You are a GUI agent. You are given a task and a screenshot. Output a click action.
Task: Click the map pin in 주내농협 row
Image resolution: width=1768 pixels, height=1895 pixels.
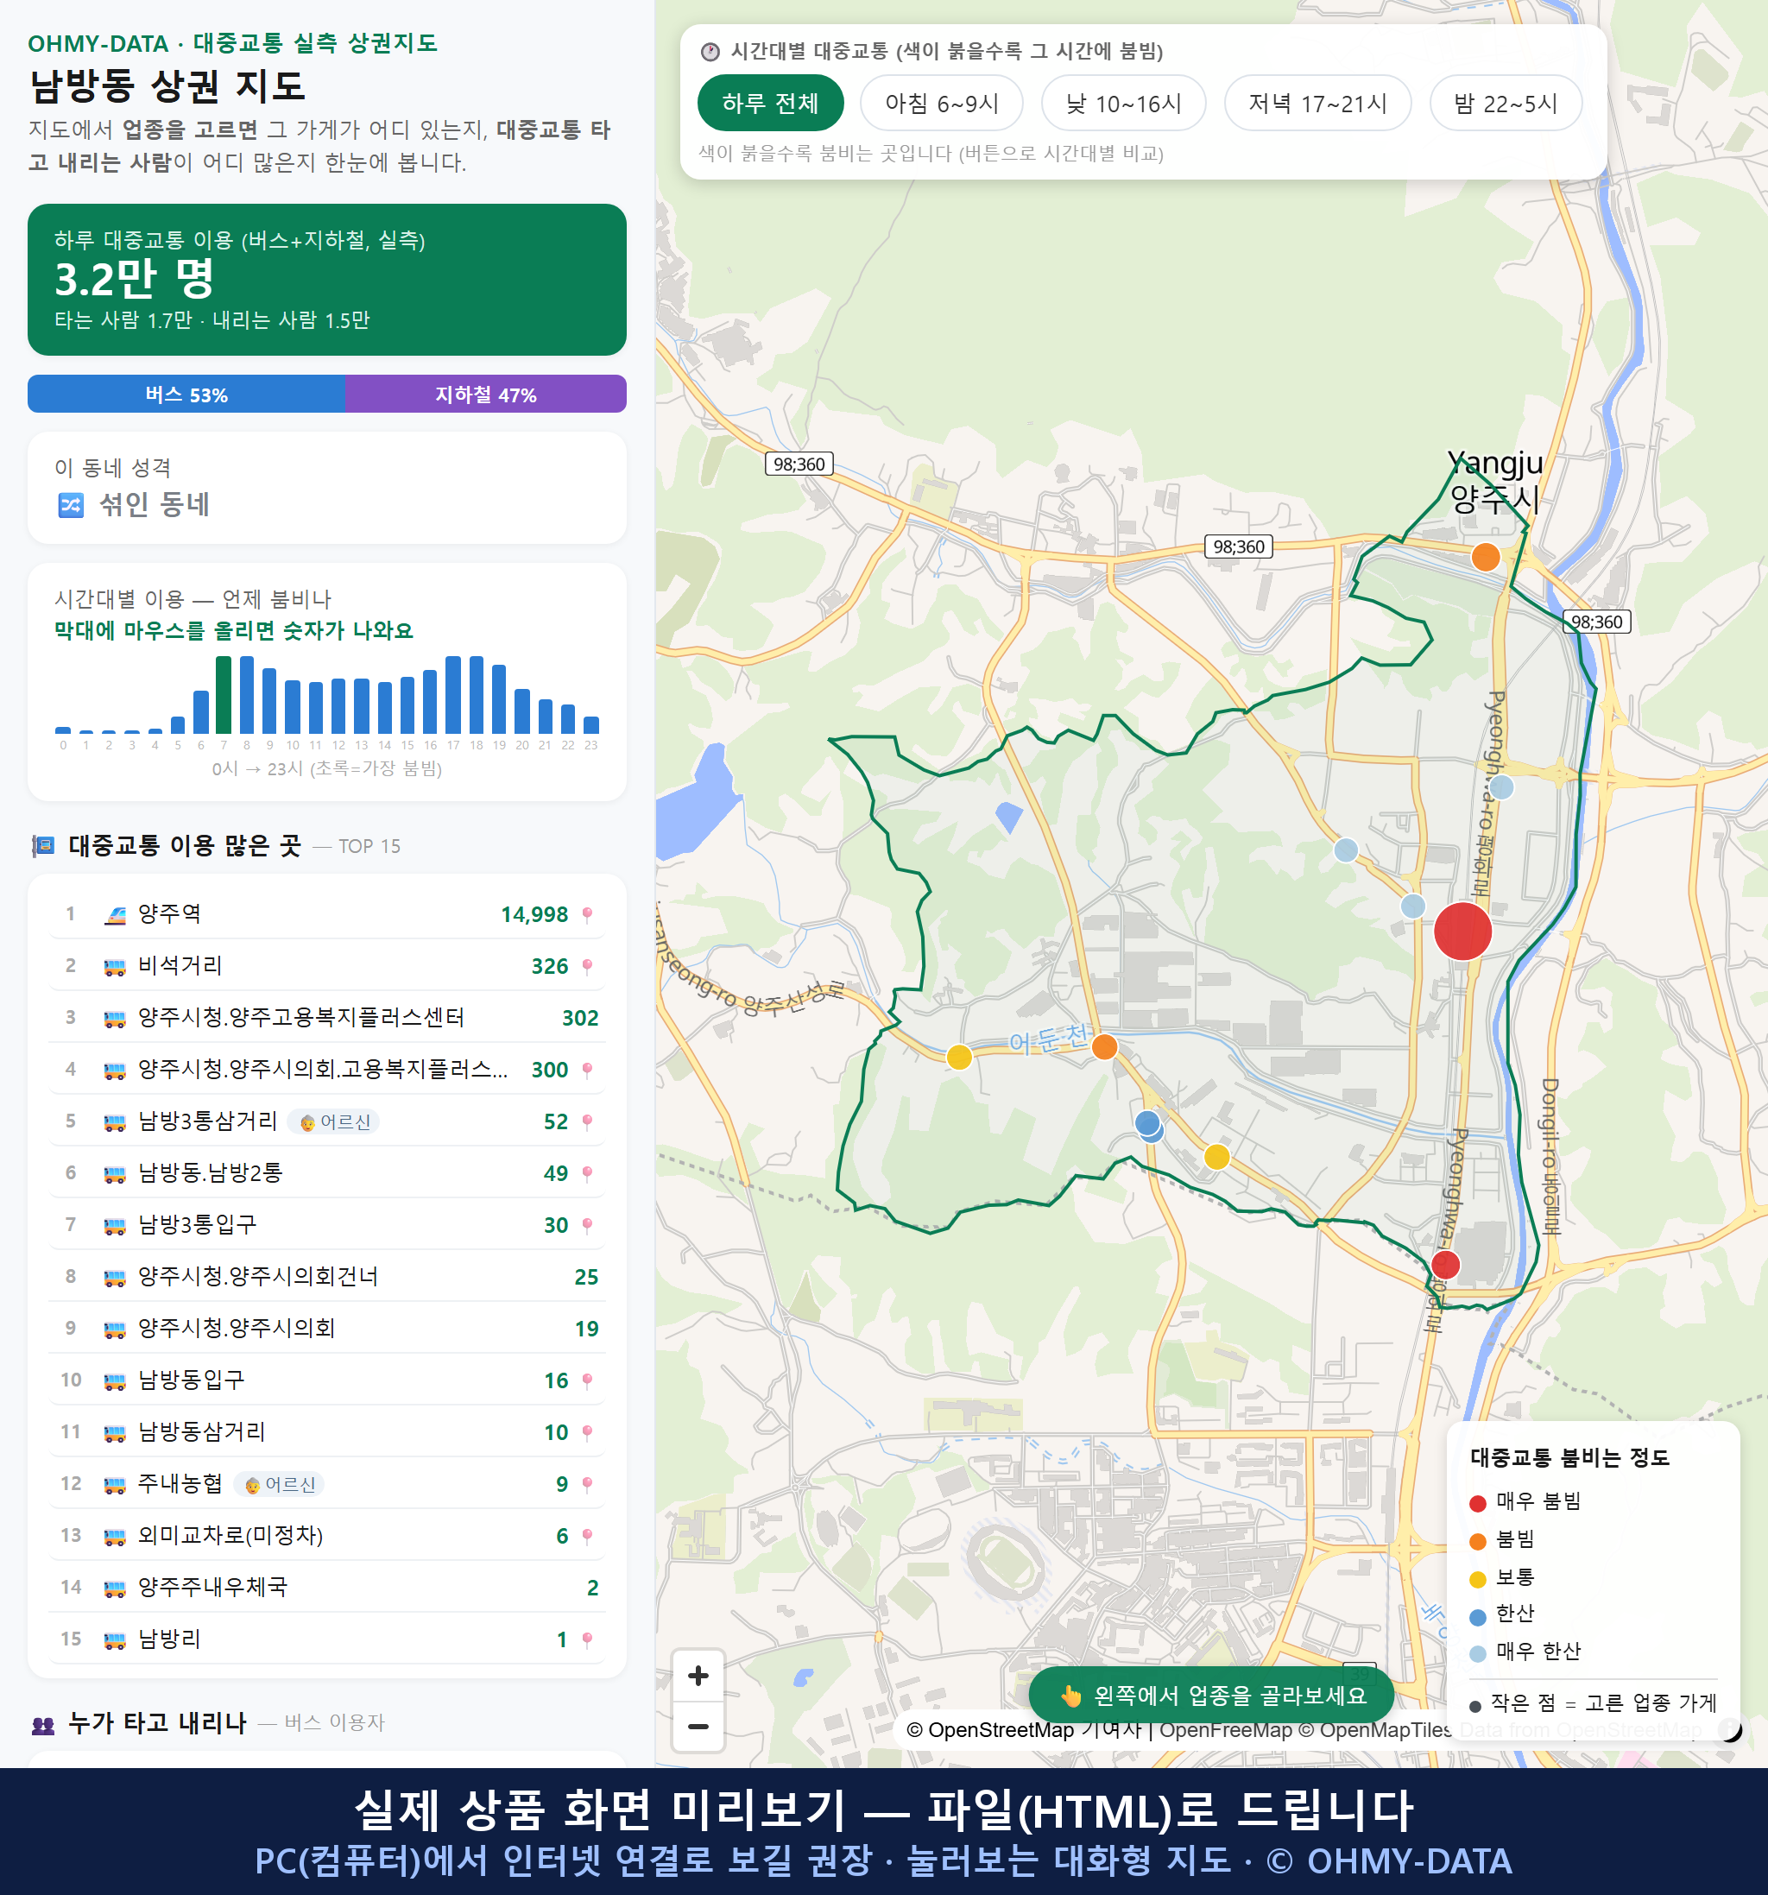[587, 1484]
